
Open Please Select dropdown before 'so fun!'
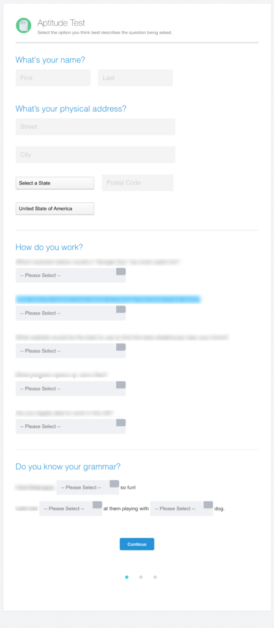tap(87, 488)
